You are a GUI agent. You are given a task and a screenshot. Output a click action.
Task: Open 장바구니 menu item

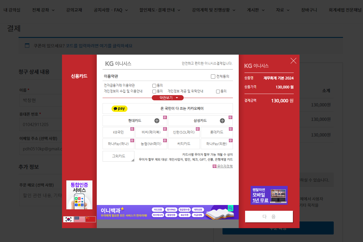click(309, 10)
